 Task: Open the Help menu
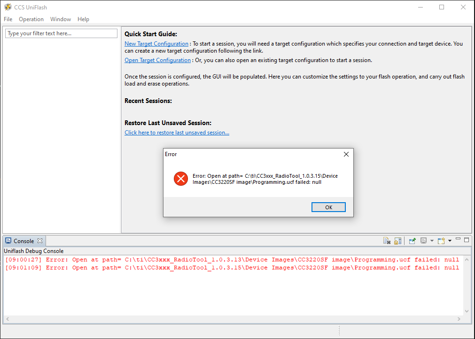(83, 19)
